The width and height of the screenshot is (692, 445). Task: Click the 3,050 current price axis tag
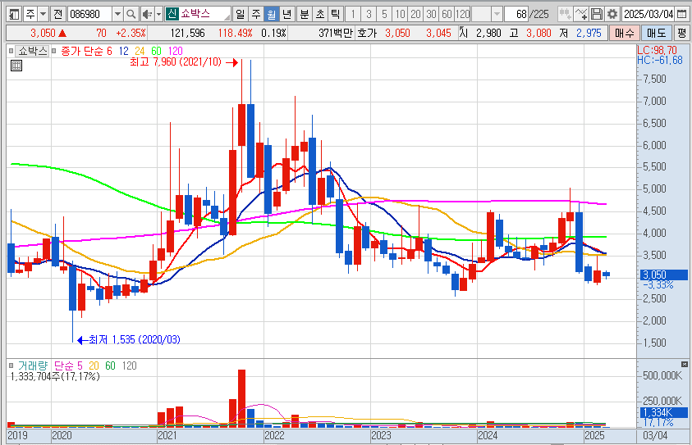pos(664,275)
